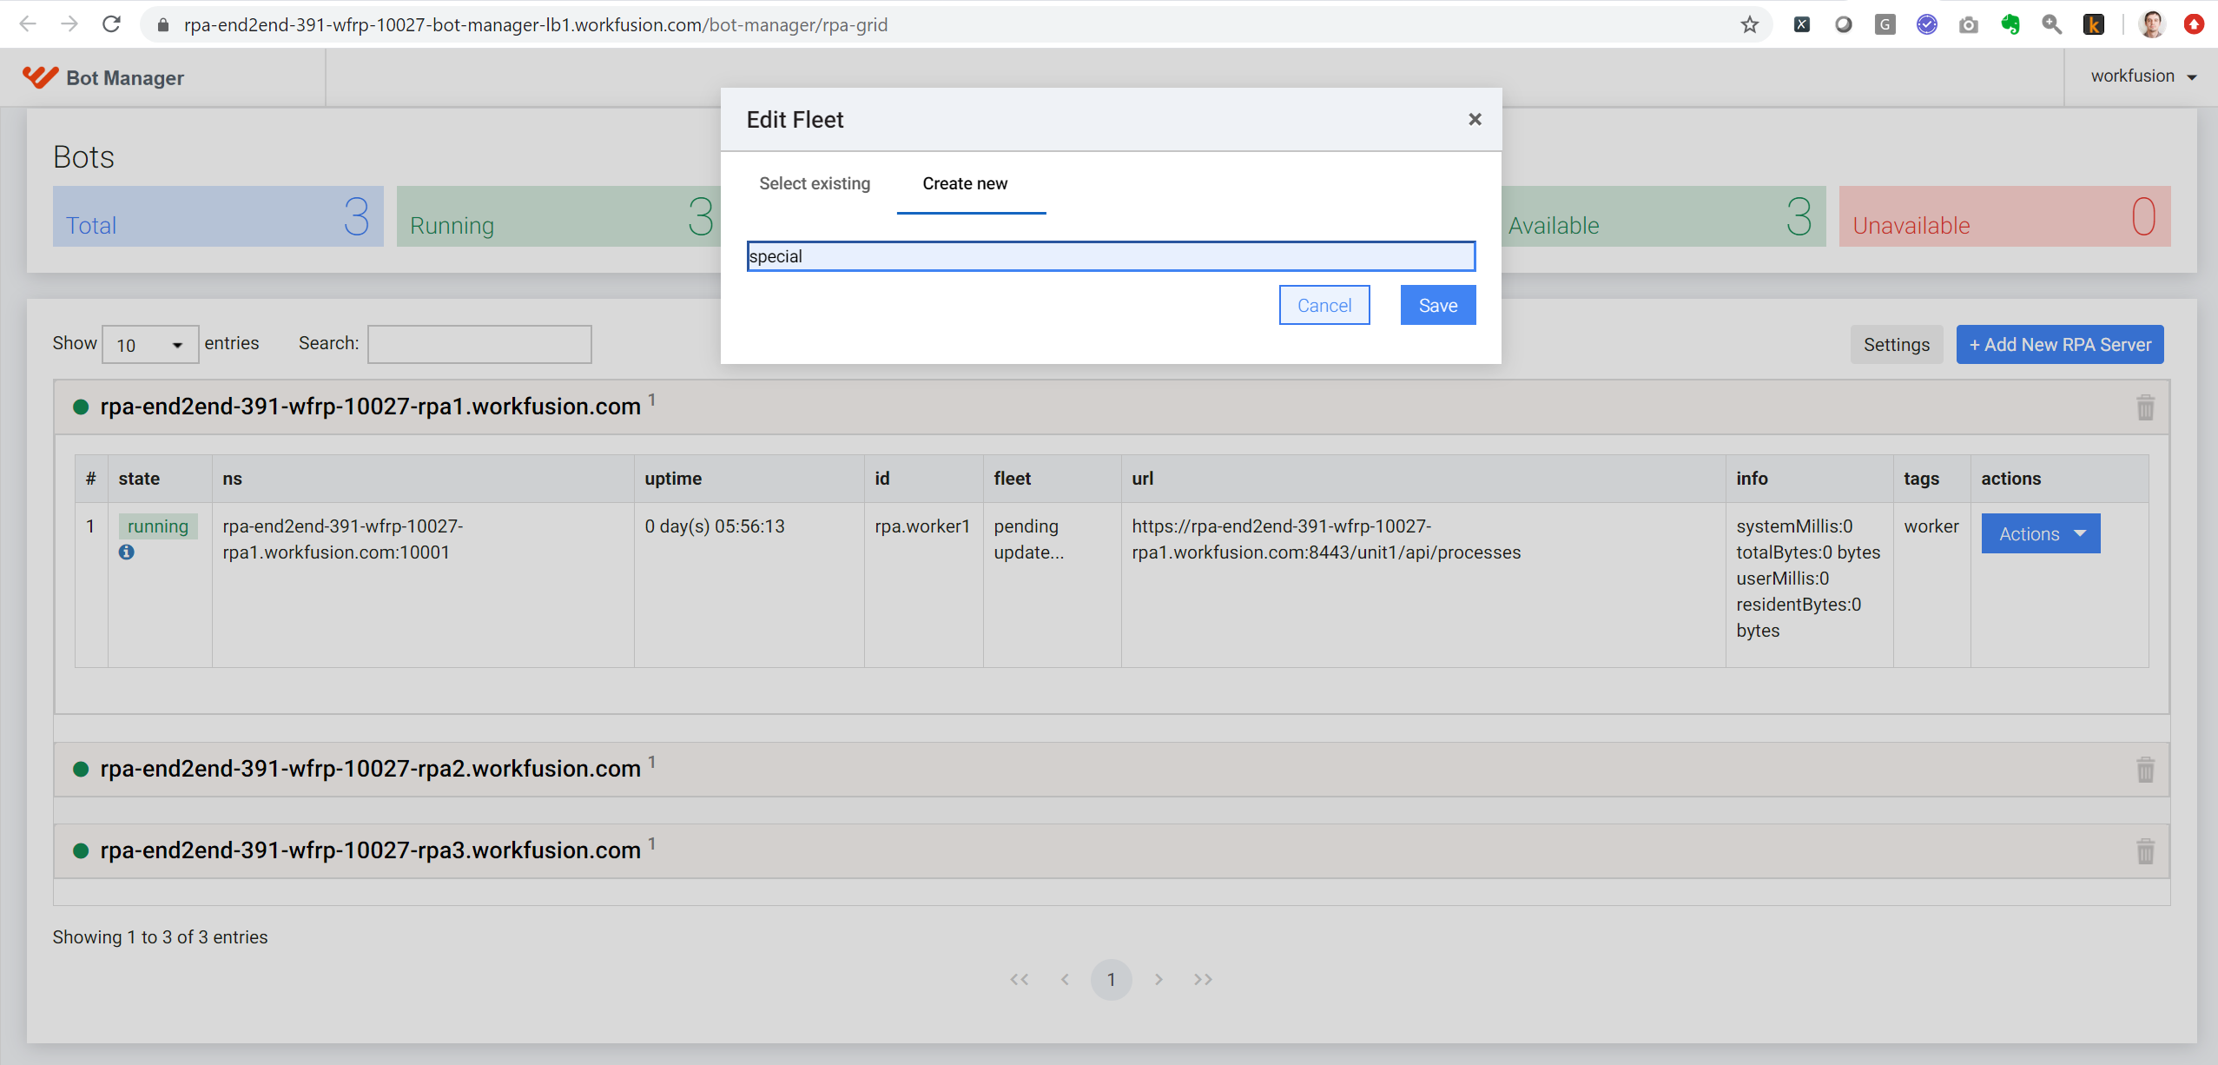
Task: Click the browser address bar URL
Action: [x=536, y=24]
